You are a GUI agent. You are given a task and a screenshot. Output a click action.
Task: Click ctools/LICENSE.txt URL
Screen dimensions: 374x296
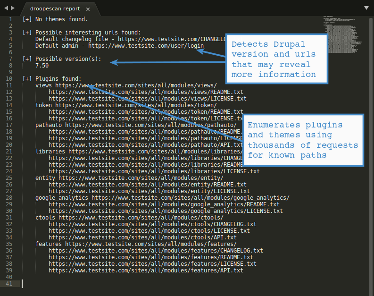[149, 231]
